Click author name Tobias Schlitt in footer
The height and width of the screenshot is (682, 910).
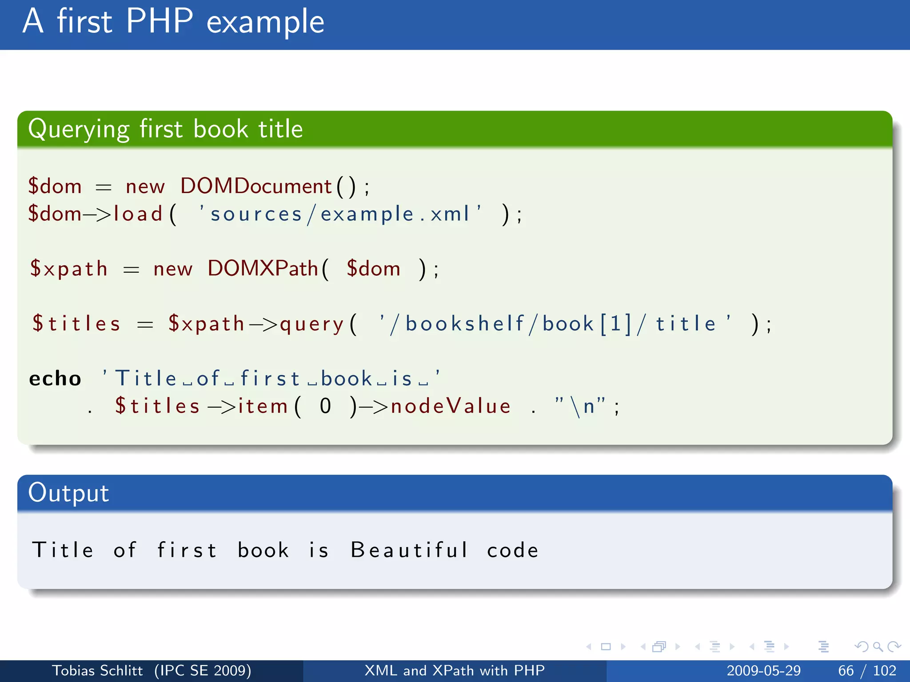[97, 670]
